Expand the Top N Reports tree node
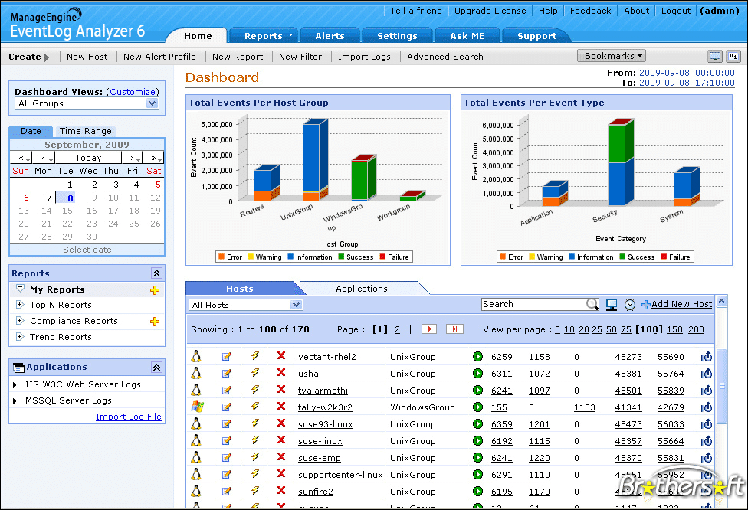 (20, 305)
